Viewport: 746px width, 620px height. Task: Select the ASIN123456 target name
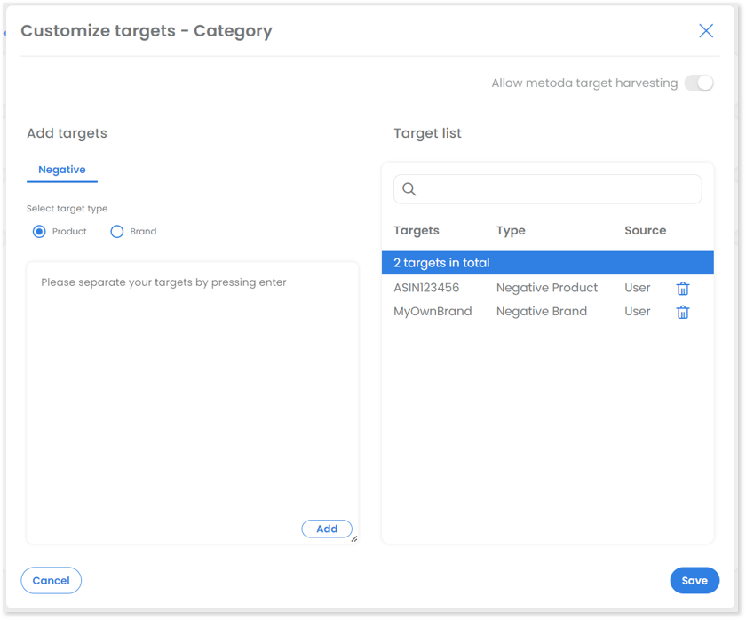tap(426, 288)
